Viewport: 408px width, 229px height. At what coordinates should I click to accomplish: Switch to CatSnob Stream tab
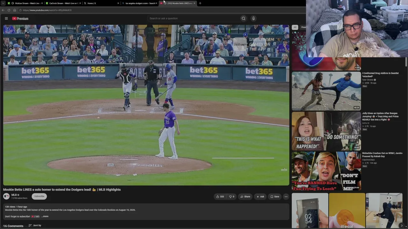[x=63, y=3]
